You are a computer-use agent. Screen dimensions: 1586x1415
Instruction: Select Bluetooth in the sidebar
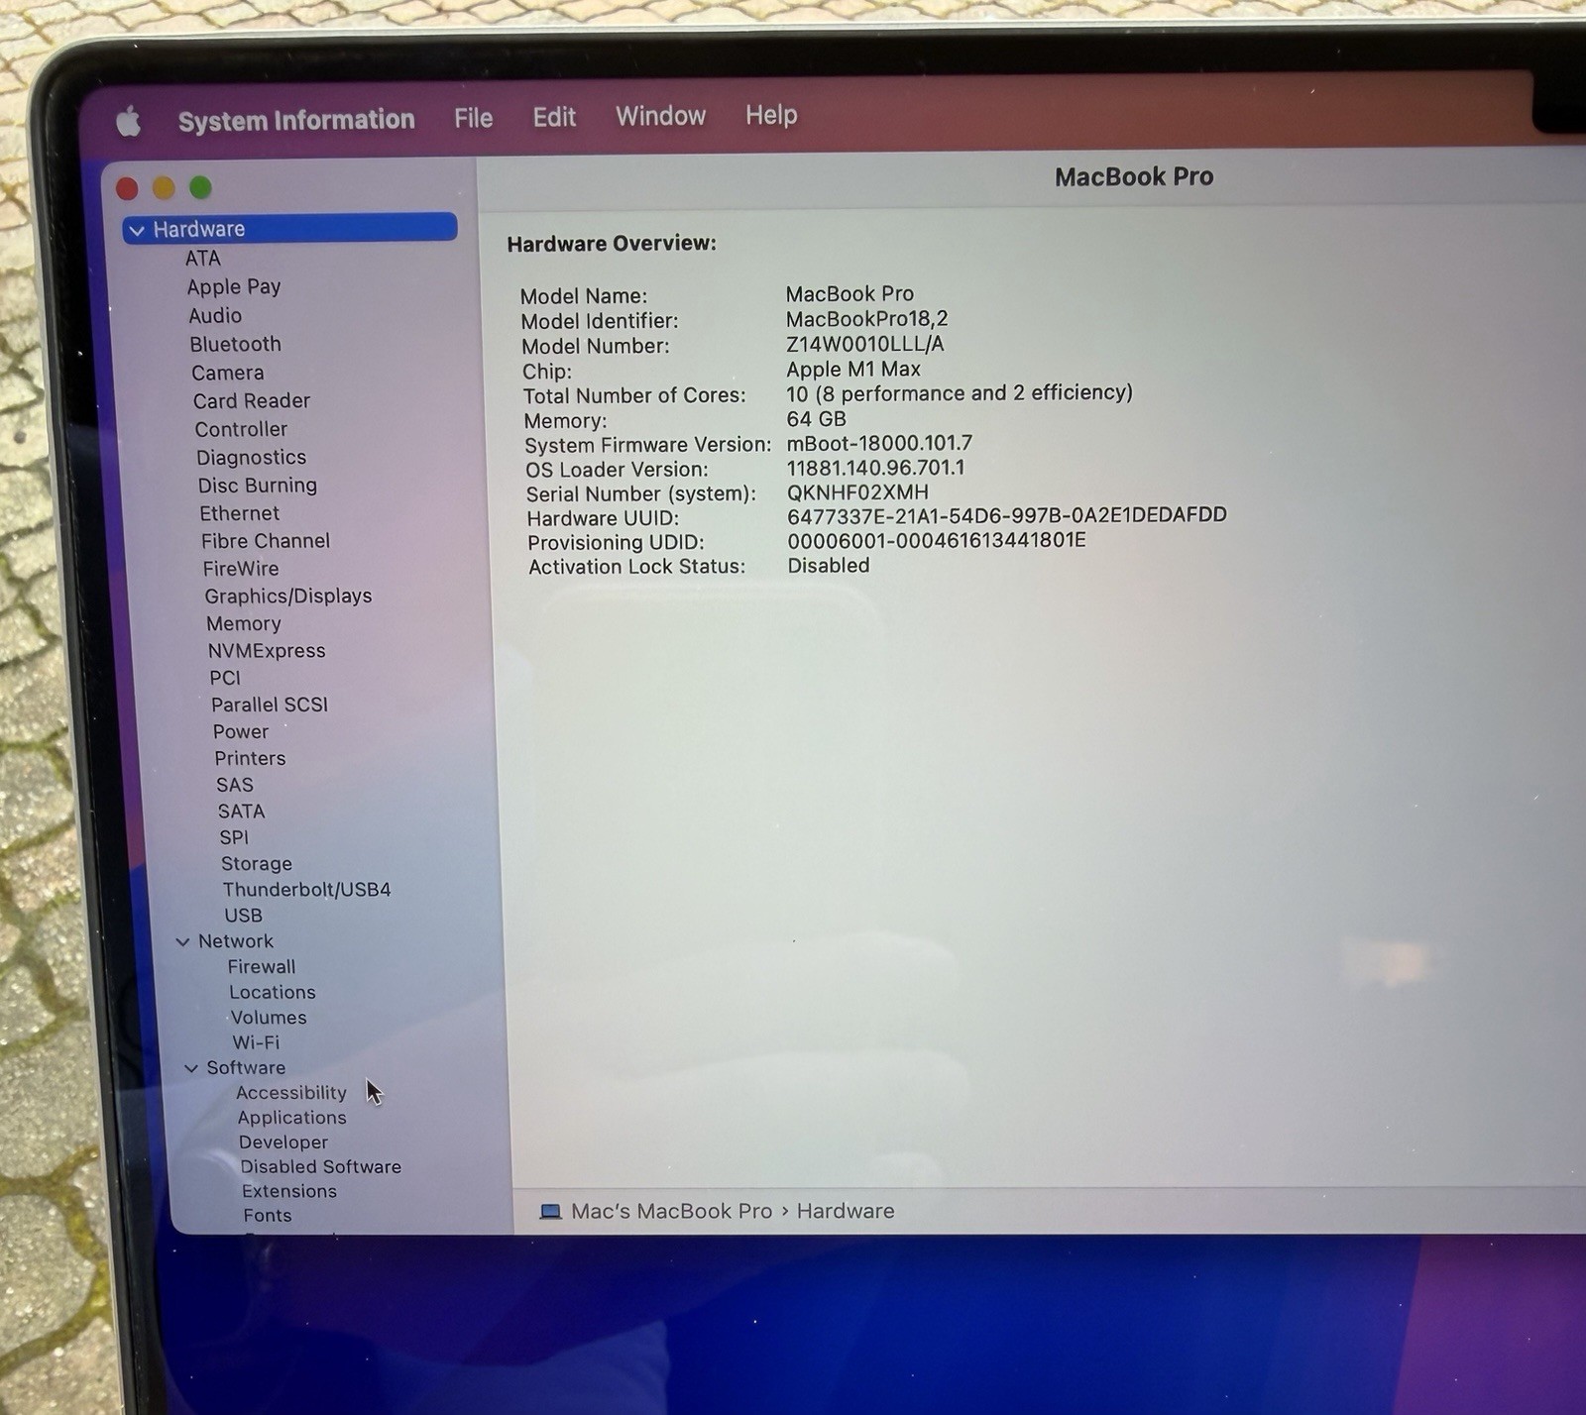[x=236, y=345]
